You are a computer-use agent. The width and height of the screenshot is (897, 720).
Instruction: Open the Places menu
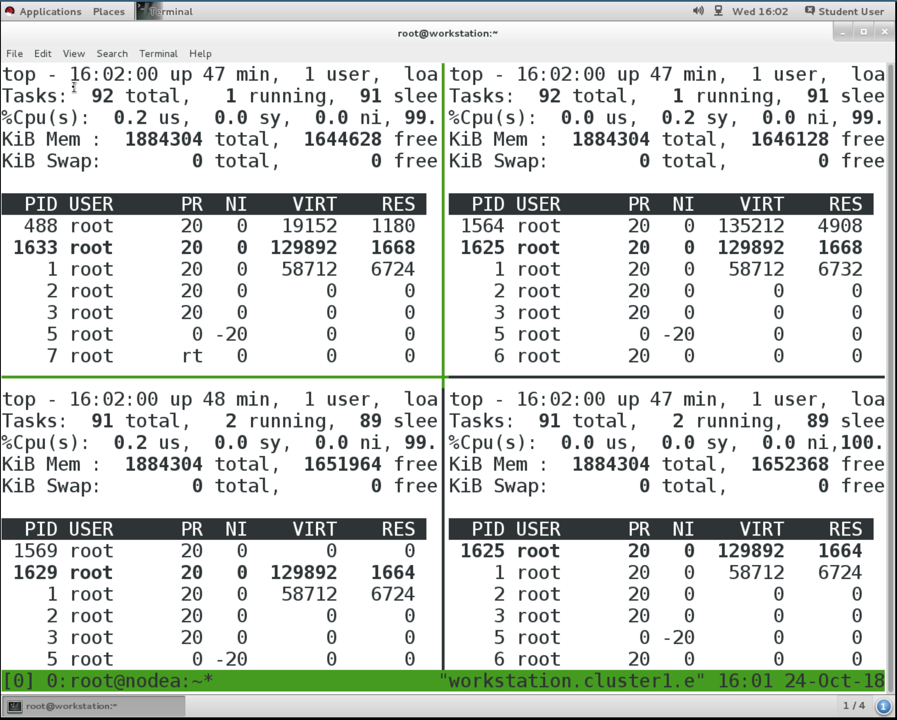pyautogui.click(x=108, y=11)
